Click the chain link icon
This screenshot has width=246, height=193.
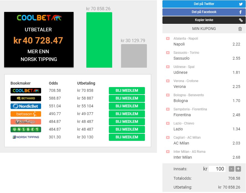coord(241,20)
